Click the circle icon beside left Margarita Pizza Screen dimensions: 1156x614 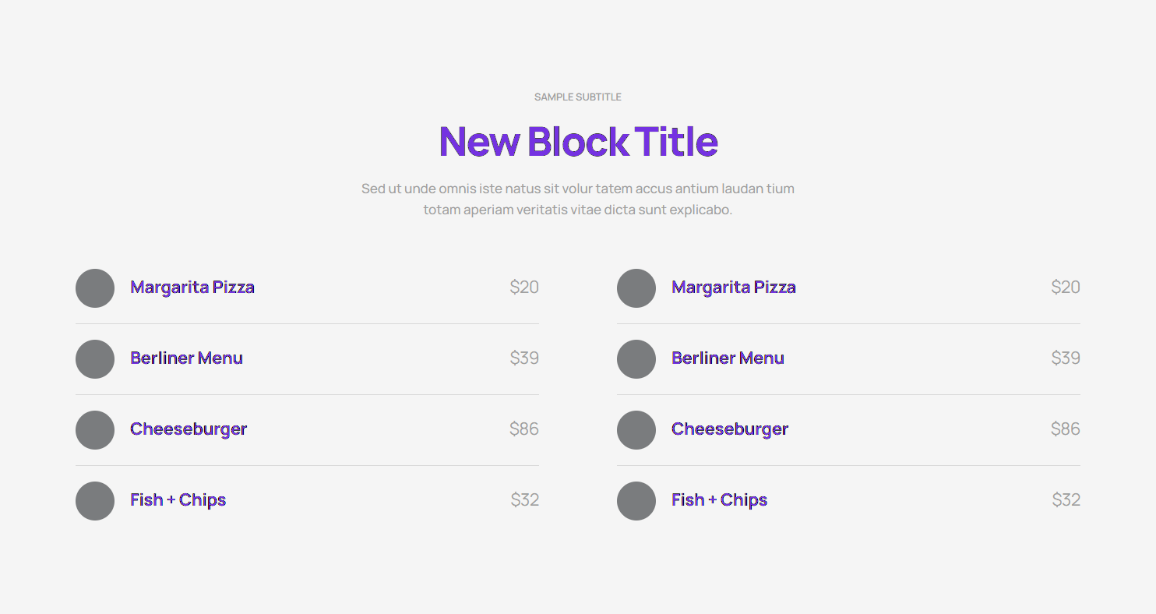[x=94, y=288]
